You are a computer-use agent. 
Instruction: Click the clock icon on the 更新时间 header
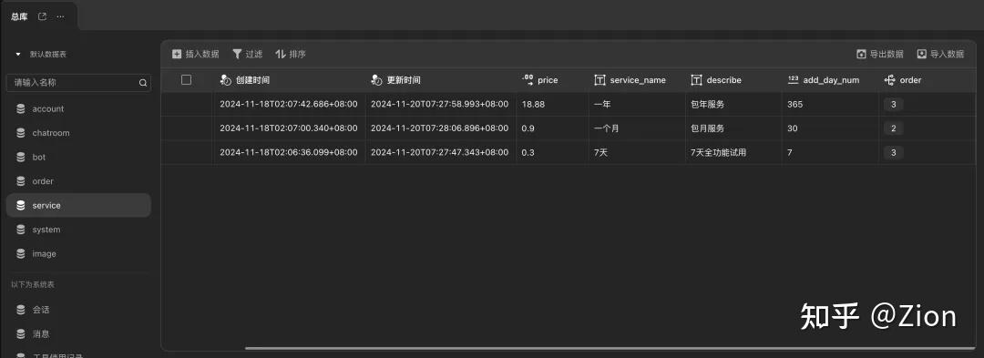pos(376,80)
